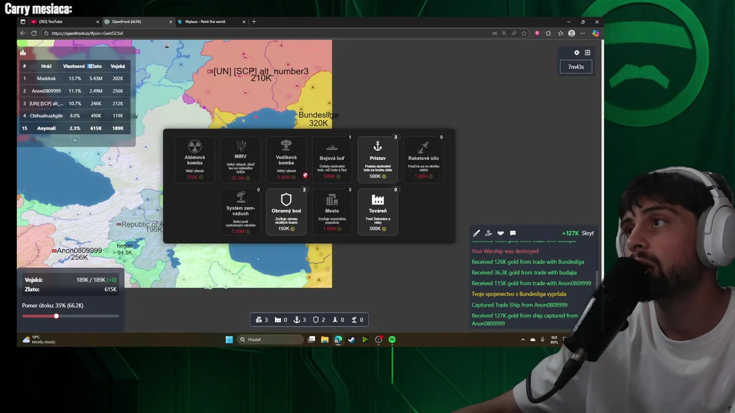The image size is (735, 413).
Task: Open the Copilot sidebar icon
Action: click(595, 33)
